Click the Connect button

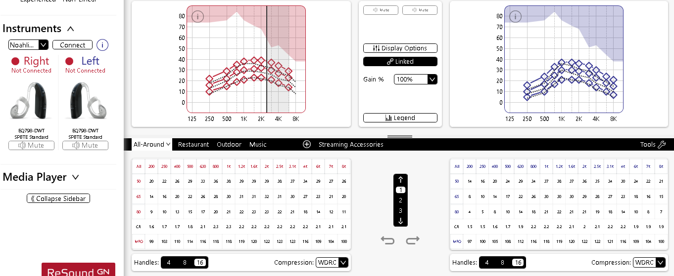pos(72,45)
